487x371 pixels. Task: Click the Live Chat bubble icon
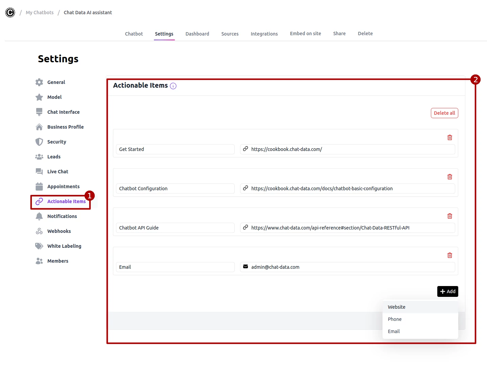coord(39,172)
